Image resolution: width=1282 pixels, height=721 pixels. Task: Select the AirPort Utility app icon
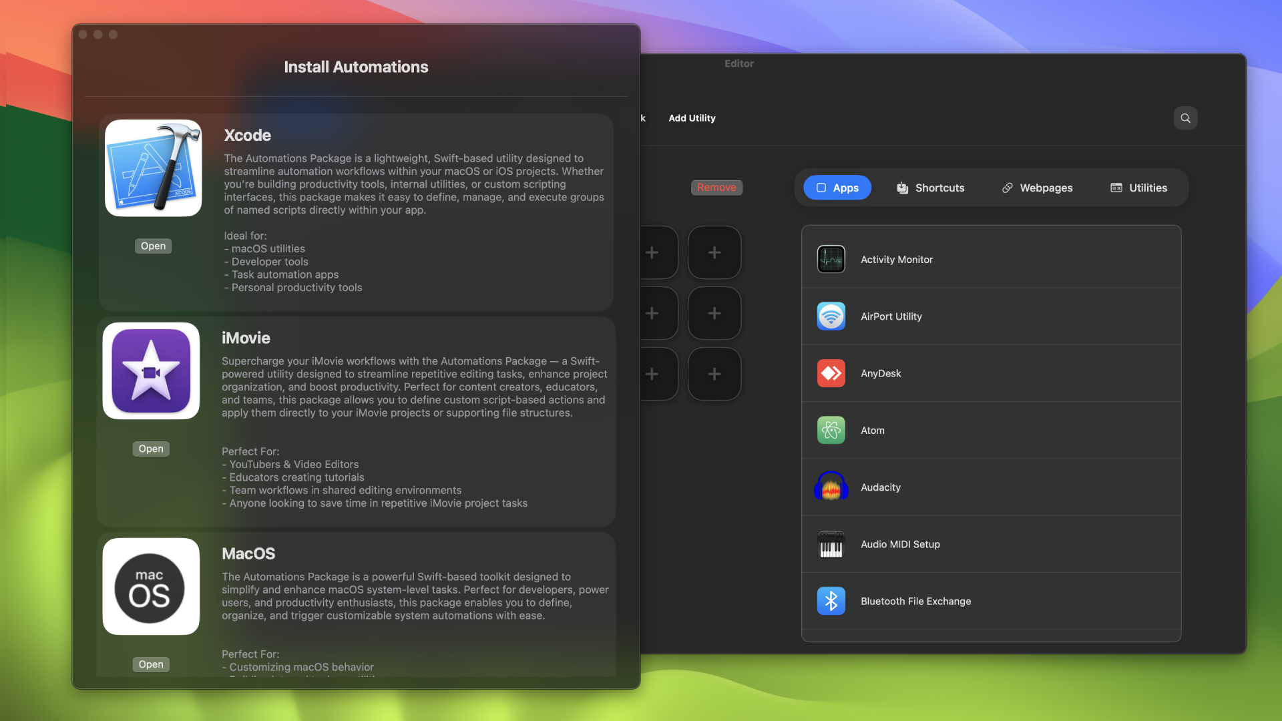(x=831, y=316)
